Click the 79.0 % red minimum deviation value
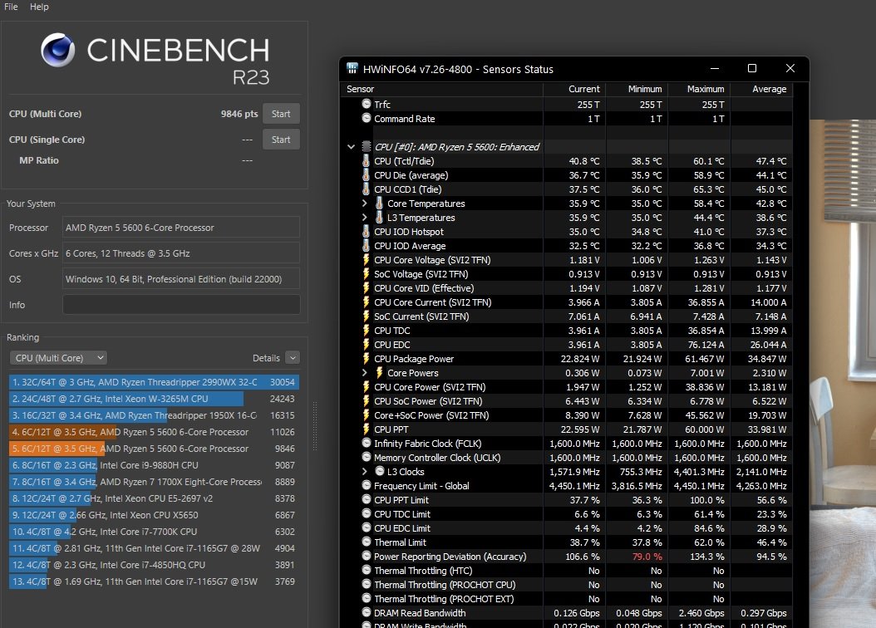 click(647, 557)
